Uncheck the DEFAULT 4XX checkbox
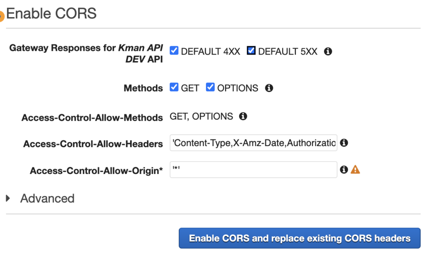Viewport: 426px width, 264px height. pyautogui.click(x=174, y=51)
